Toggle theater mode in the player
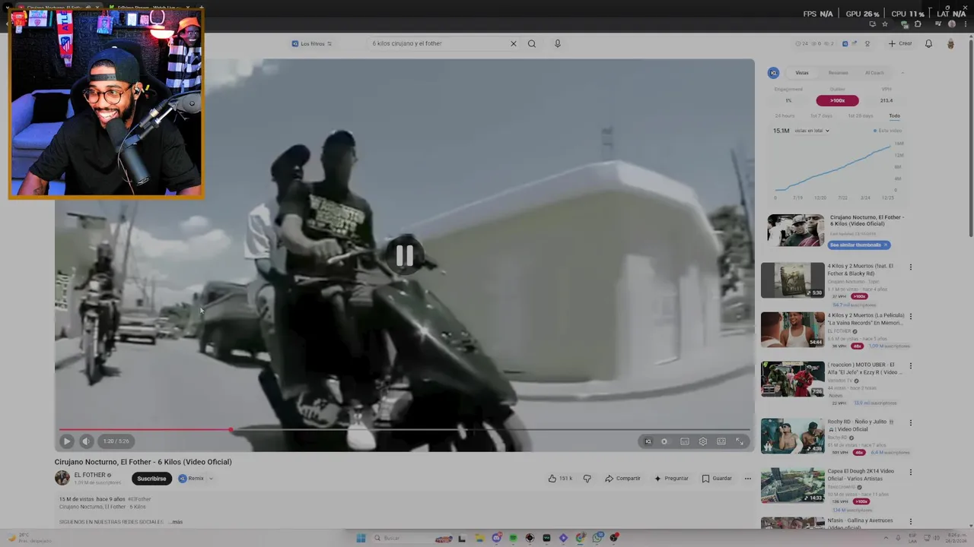974x547 pixels. click(721, 441)
